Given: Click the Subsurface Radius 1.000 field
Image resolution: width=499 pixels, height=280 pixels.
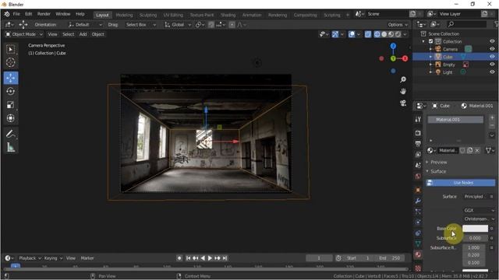Looking at the screenshot, I should point(474,247).
